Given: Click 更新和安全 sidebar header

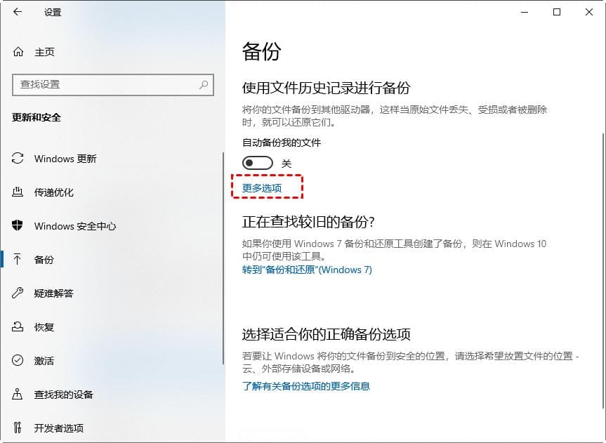Looking at the screenshot, I should [37, 117].
